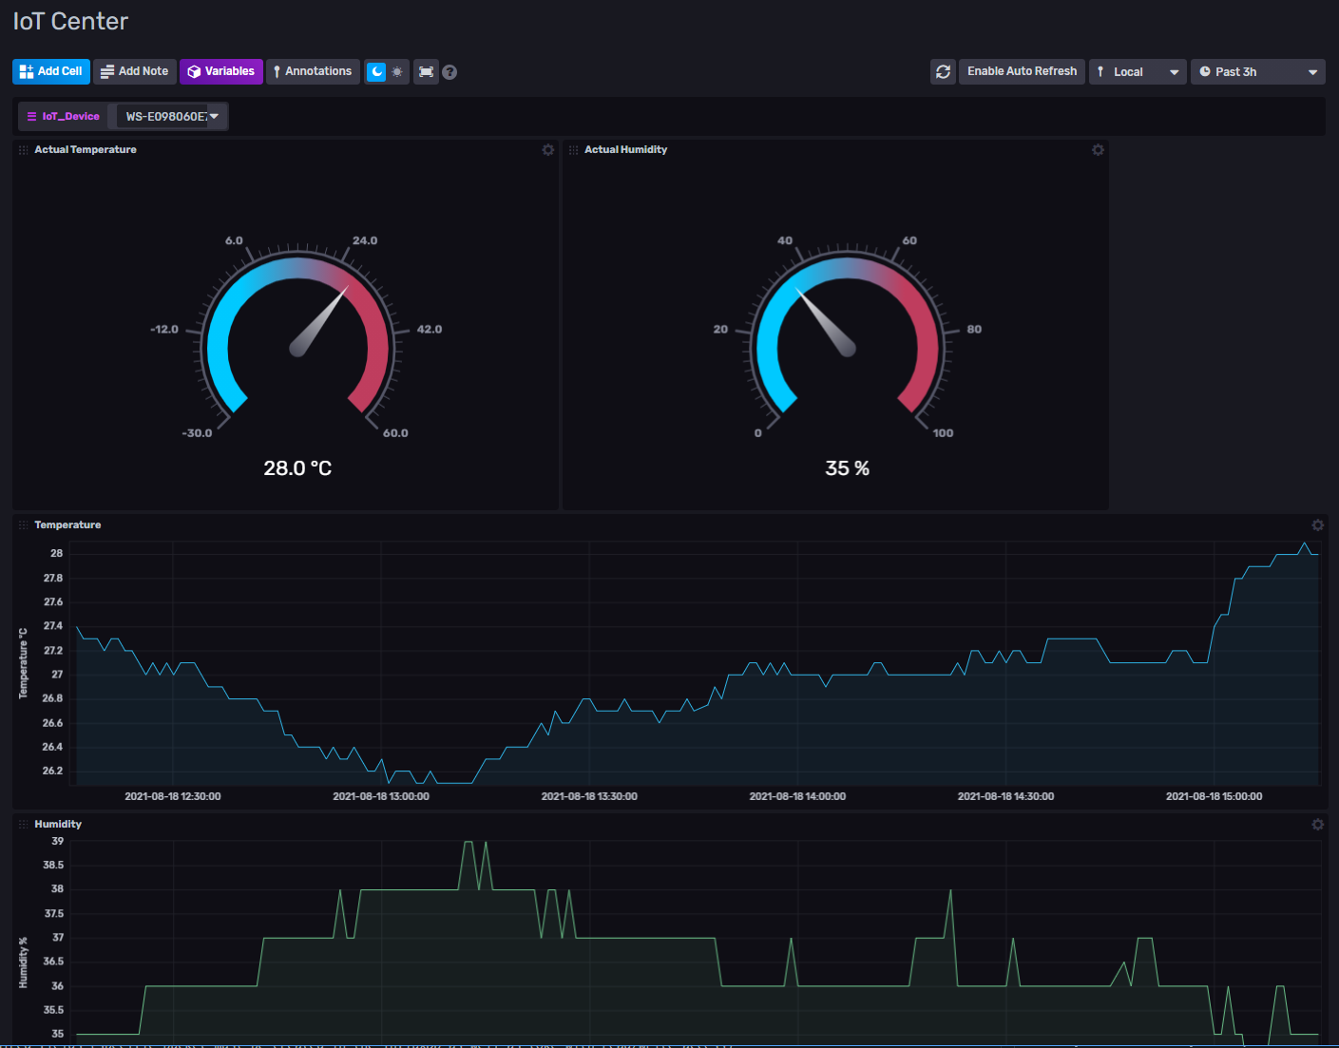Open the help question mark icon
The width and height of the screenshot is (1339, 1048).
[450, 72]
